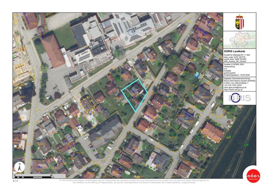This screenshot has width=270, height=191.
Task: Click the Upper Austria coat of arms
Action: 240,22
